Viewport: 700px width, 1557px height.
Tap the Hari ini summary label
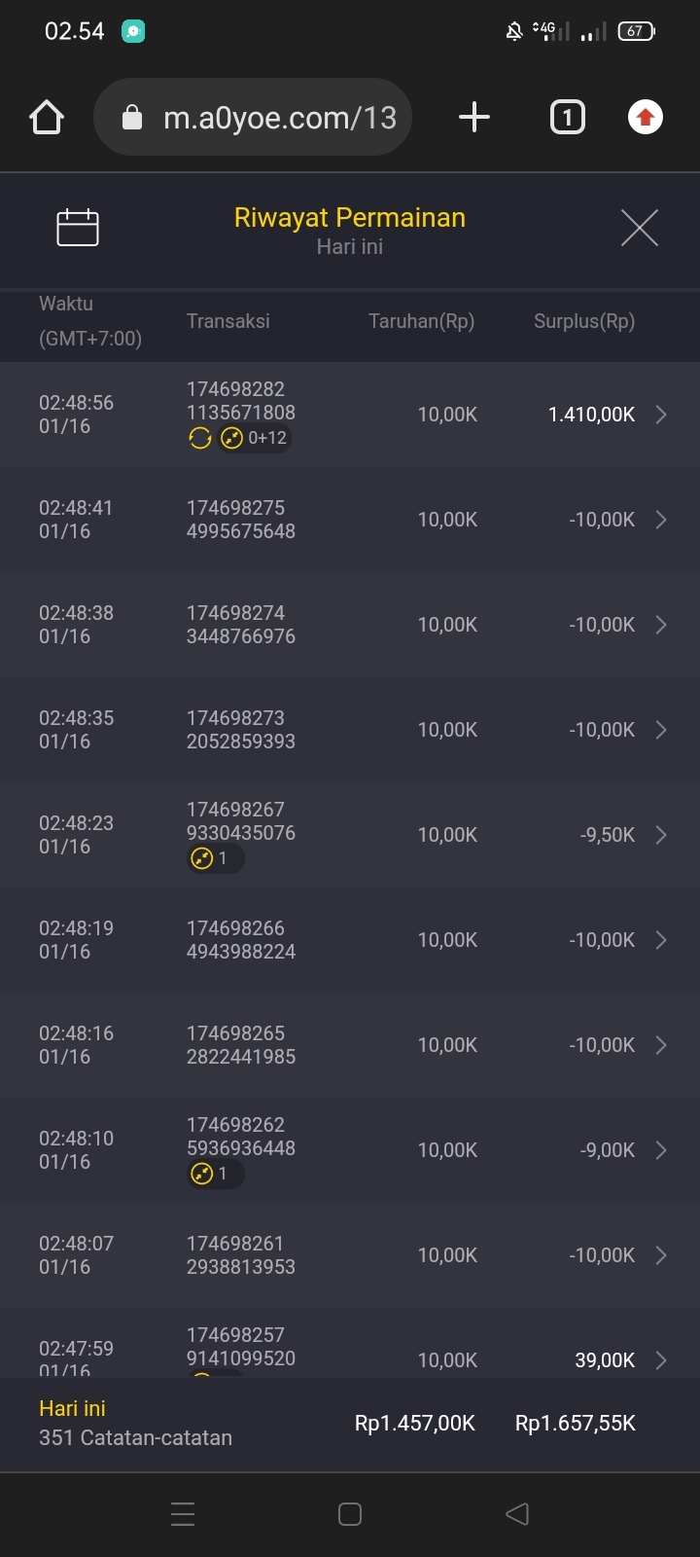[x=72, y=1408]
